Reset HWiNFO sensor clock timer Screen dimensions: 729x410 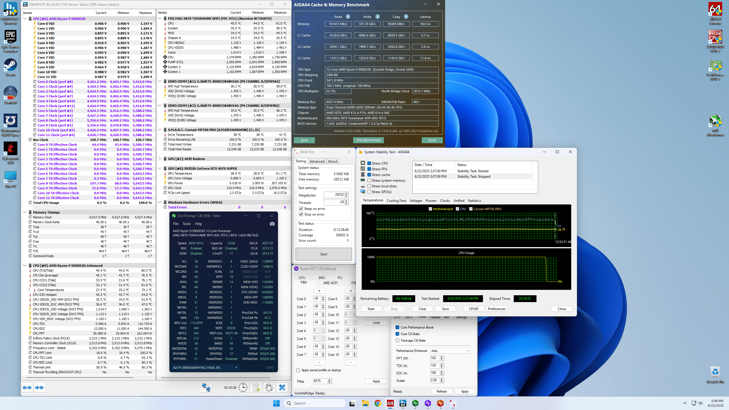[243, 388]
